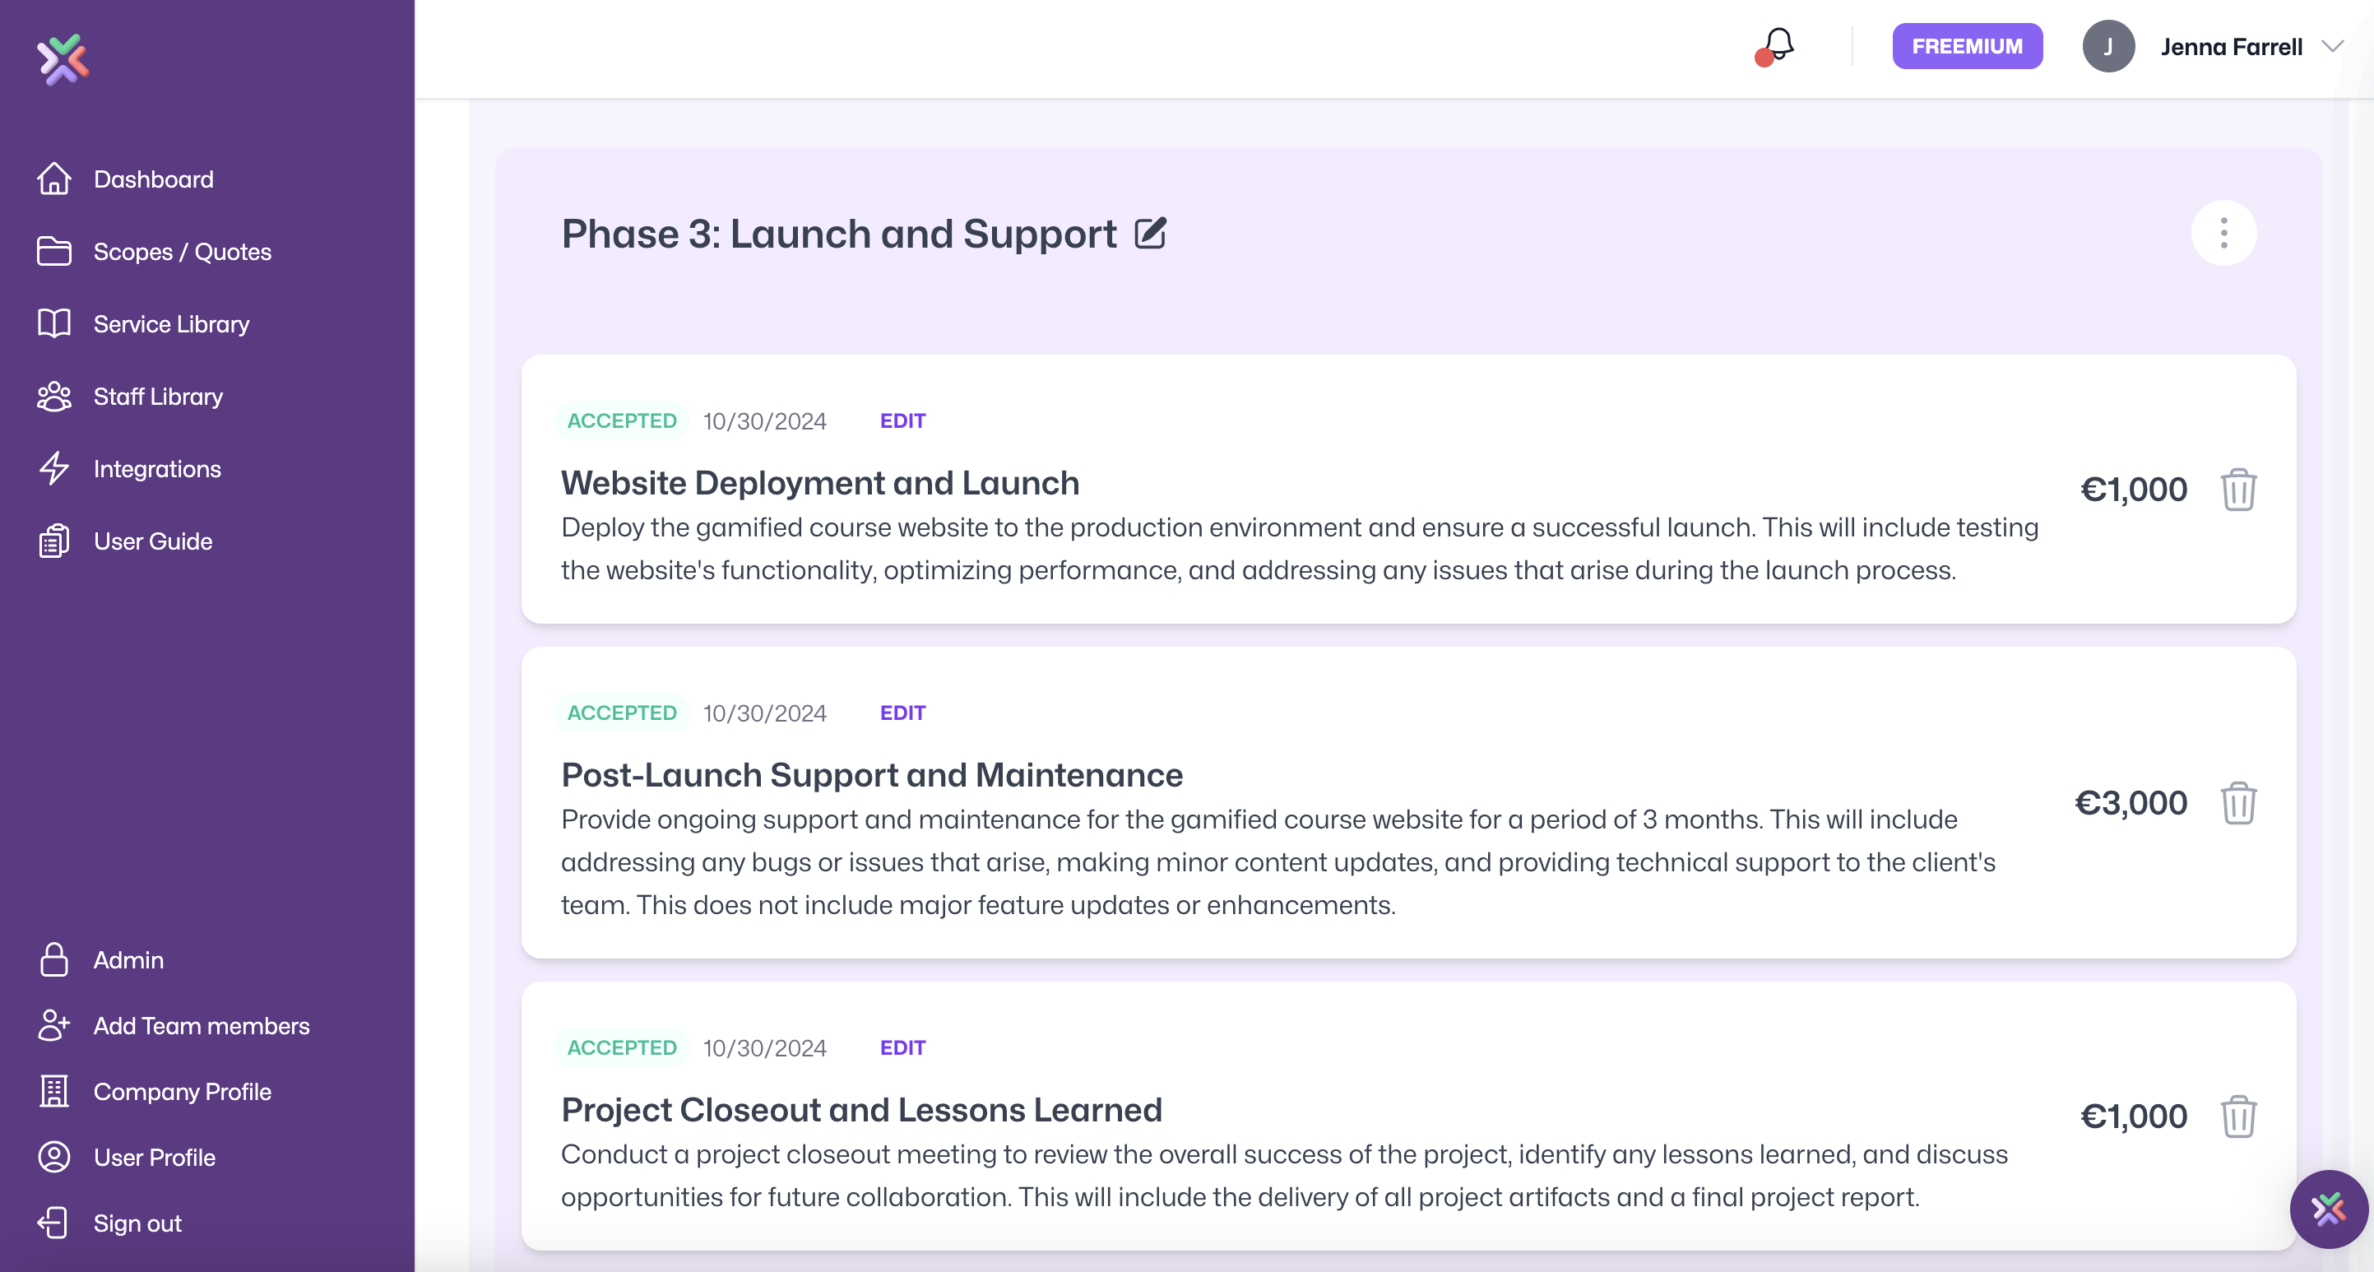Delete the Website Deployment and Launch item
The image size is (2374, 1272).
click(2237, 490)
